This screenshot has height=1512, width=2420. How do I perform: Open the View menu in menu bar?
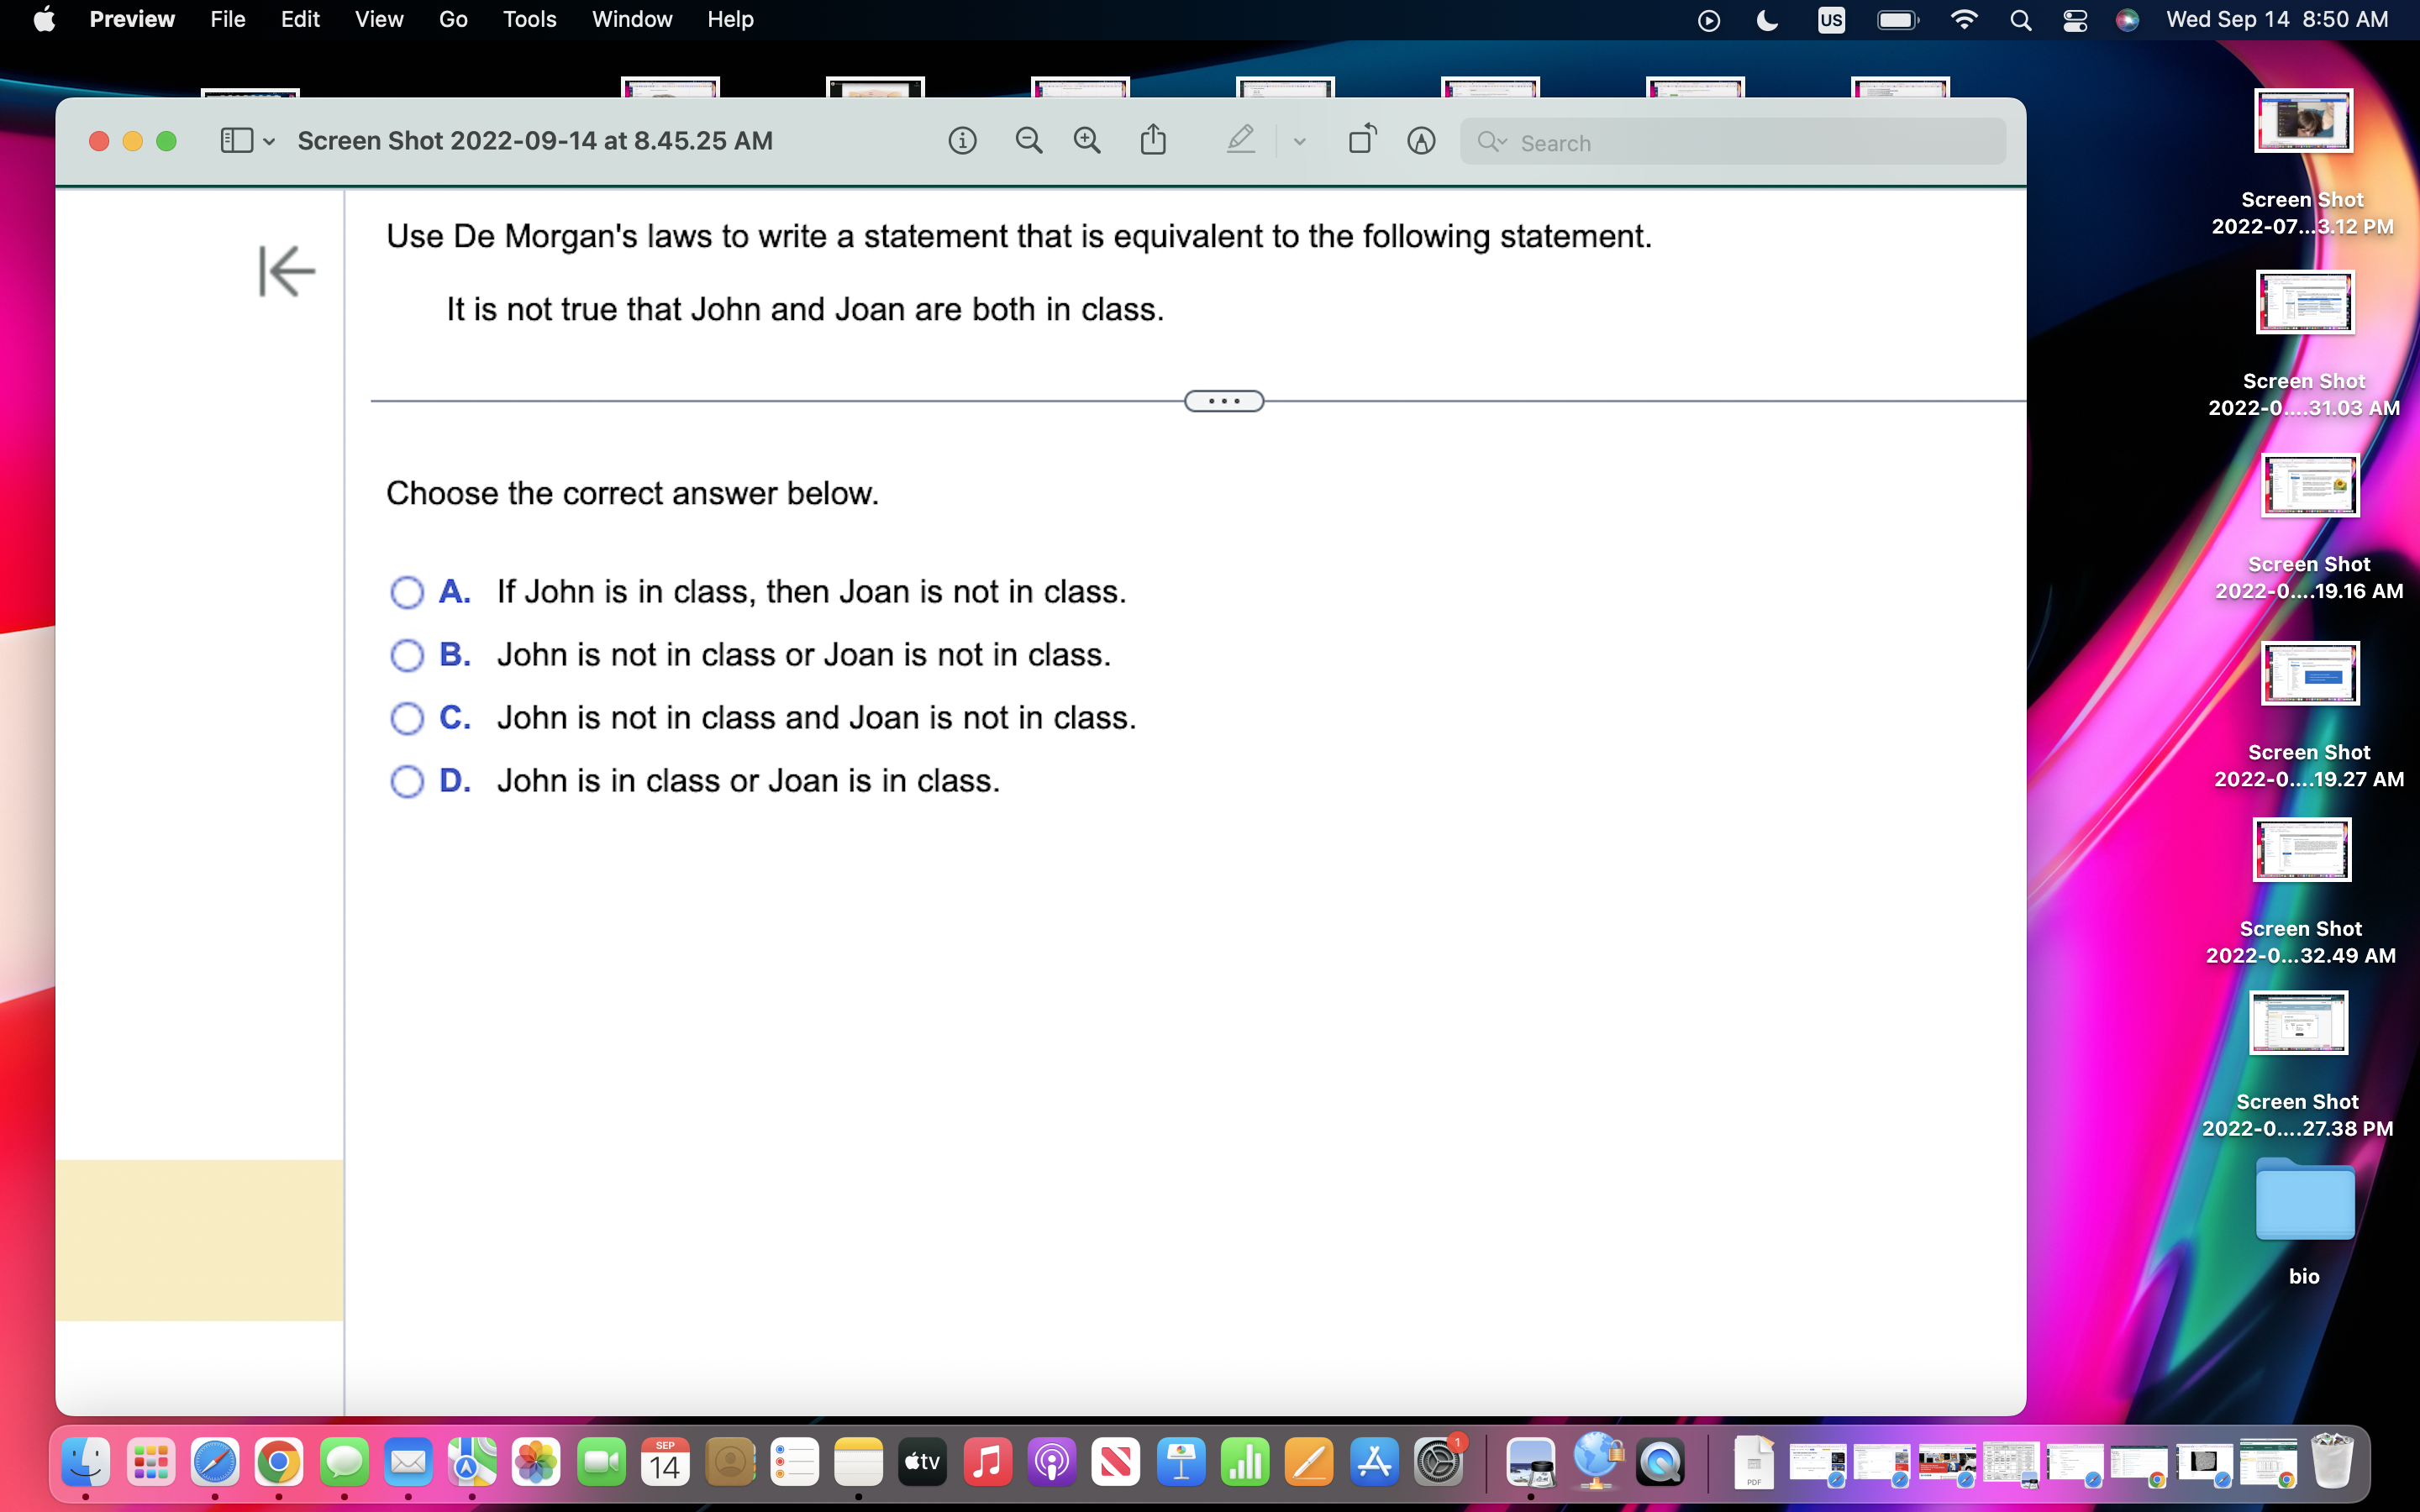[379, 19]
